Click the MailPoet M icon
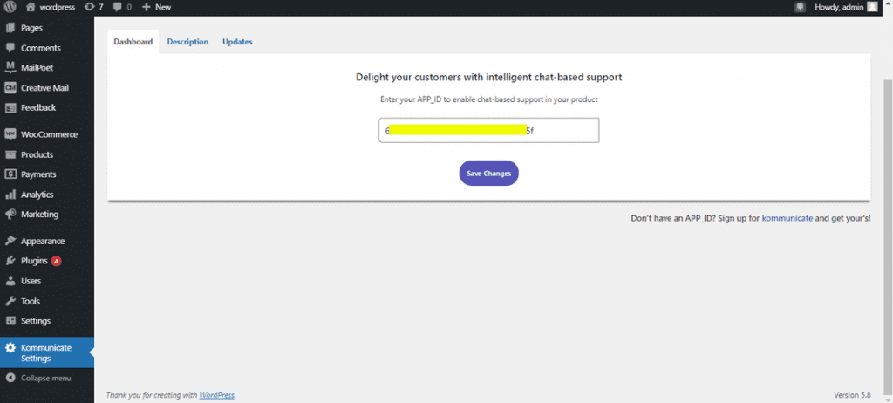Screen dimensions: 893x403 (10, 67)
